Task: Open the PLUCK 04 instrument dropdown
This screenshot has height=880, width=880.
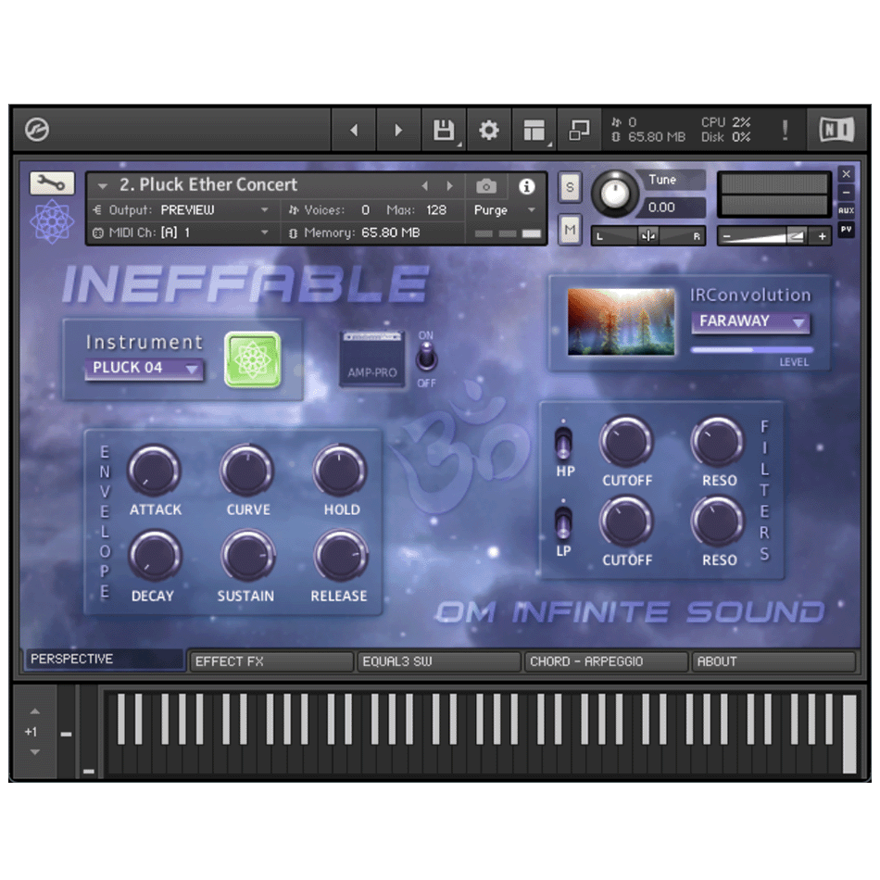Action: pyautogui.click(x=145, y=368)
